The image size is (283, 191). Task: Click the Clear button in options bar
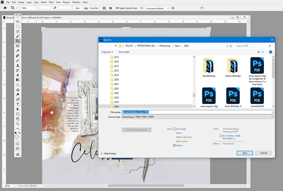[77, 8]
